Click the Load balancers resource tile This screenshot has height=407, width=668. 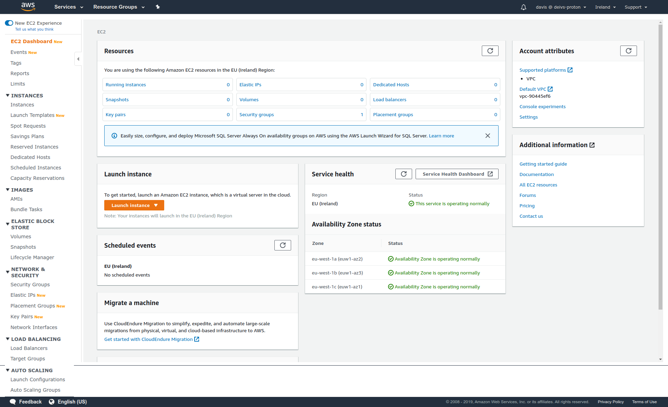tap(435, 99)
